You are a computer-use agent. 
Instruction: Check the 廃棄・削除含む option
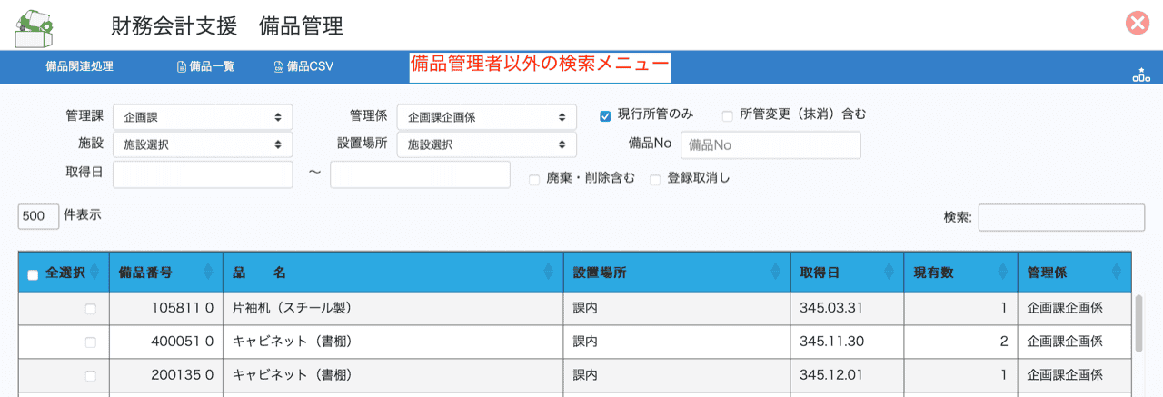534,180
